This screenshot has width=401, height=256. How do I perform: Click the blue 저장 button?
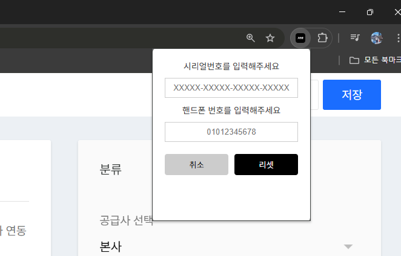[352, 95]
